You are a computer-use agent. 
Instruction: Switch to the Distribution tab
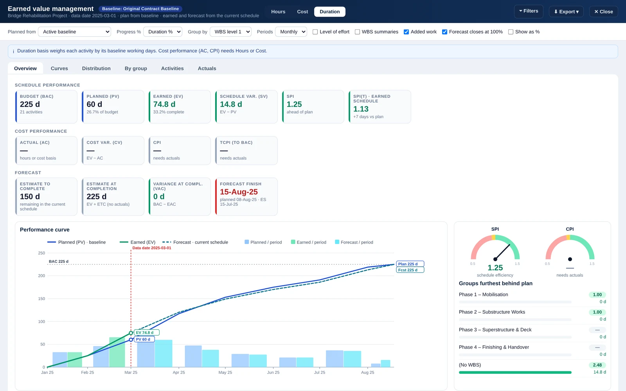coord(96,68)
